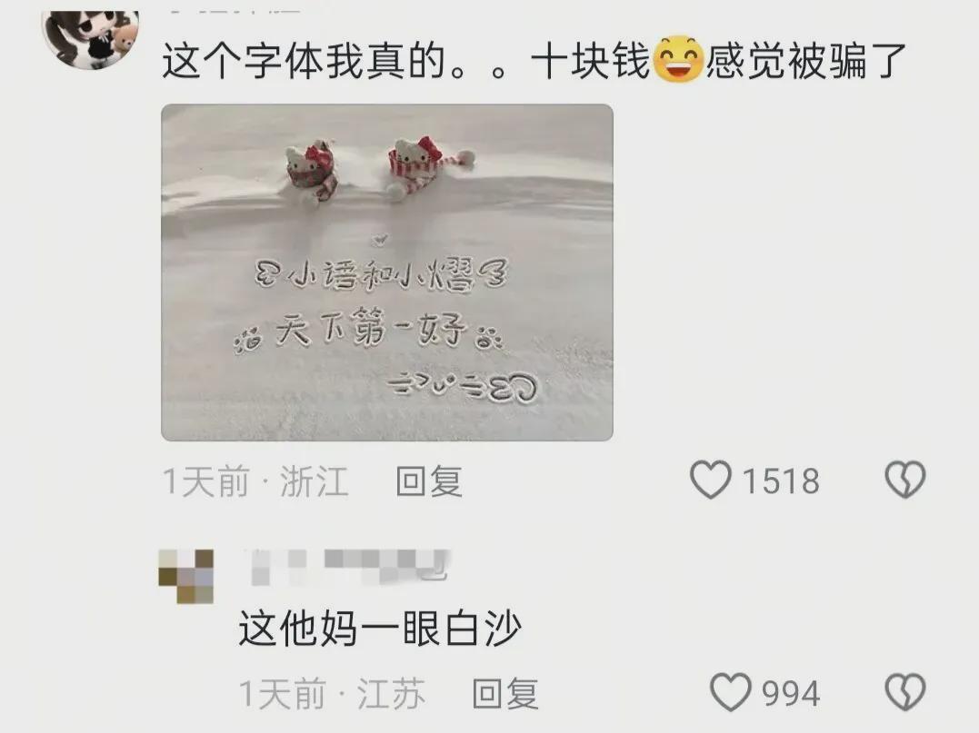Like the reply '这他妈一眼白沙'
The height and width of the screenshot is (733, 979).
731,692
